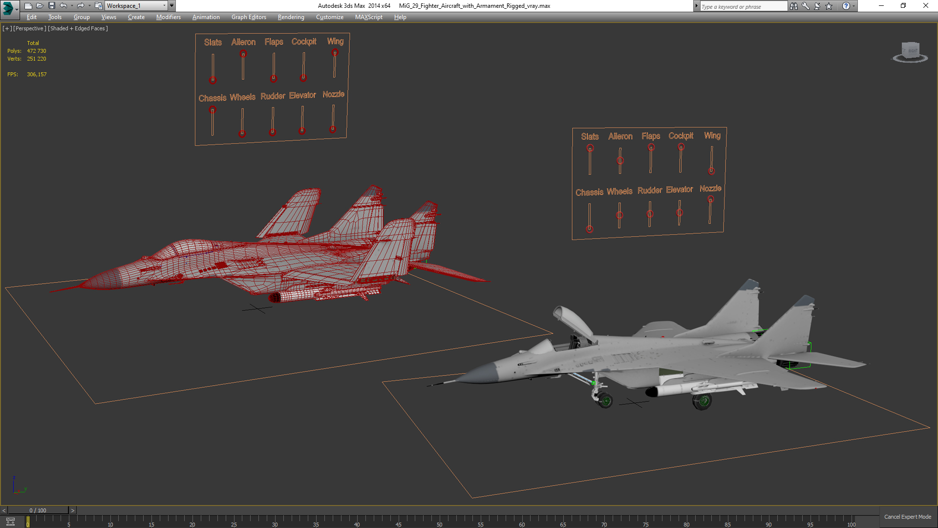Viewport: 938px width, 528px height.
Task: Open the 3ds Max application menu logo
Action: click(8, 7)
